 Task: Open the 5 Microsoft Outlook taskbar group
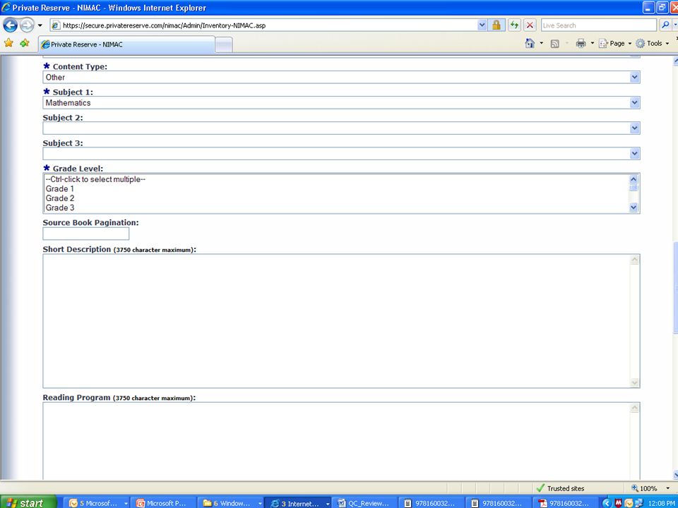(x=97, y=503)
